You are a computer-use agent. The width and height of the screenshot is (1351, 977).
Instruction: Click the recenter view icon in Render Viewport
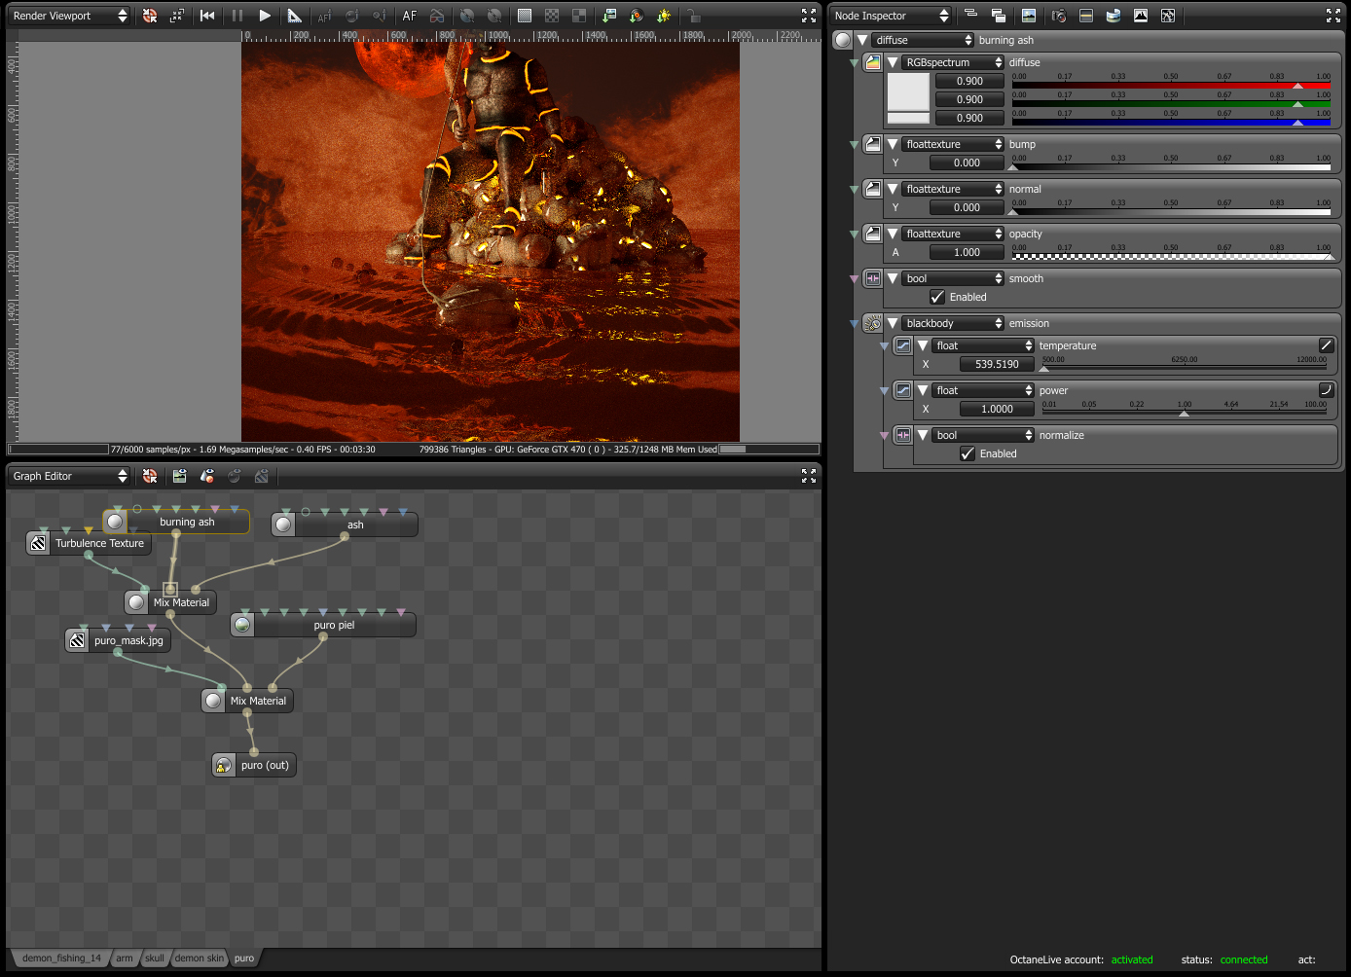[x=150, y=16]
